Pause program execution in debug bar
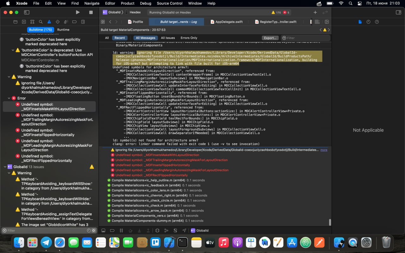Viewport: 405px width, 253px height. (x=121, y=231)
